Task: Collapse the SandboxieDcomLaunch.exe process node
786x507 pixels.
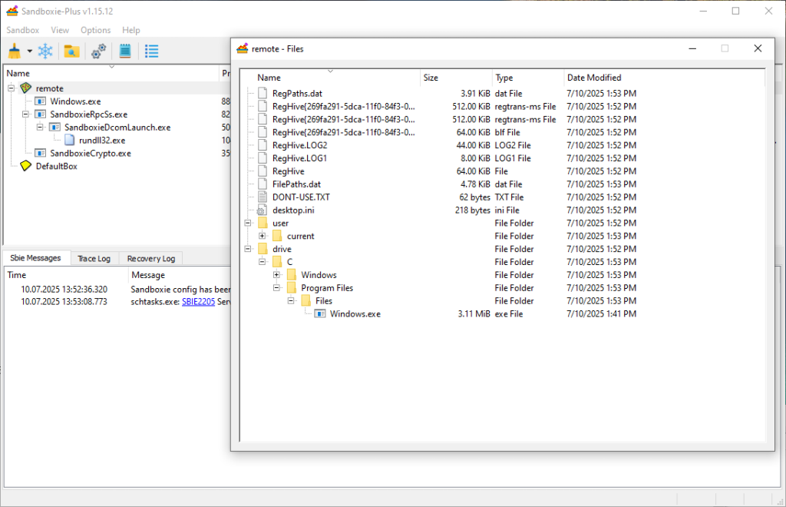Action: pos(40,128)
